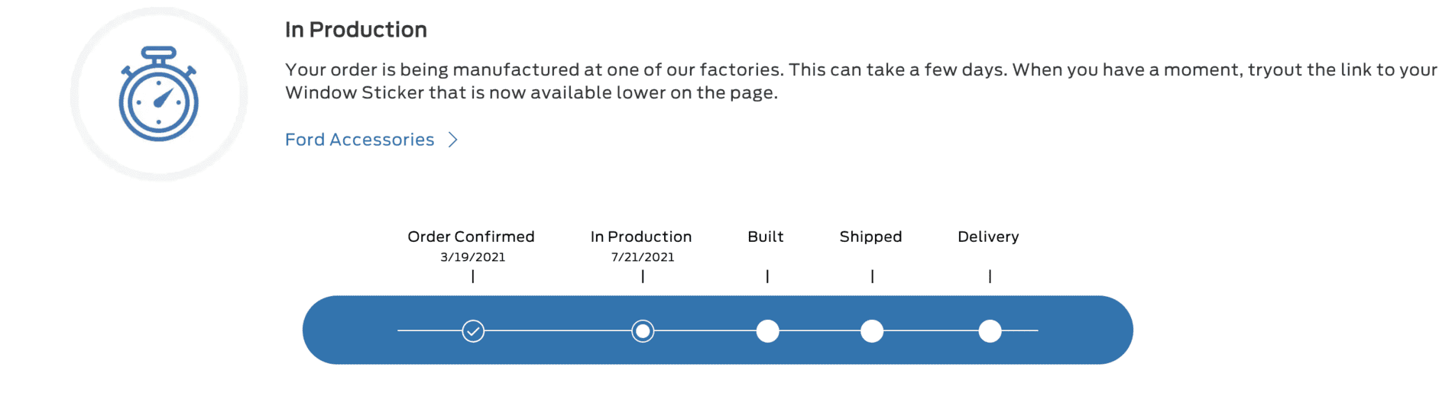Click the tick mark under Order Confirmed
1452x393 pixels.
click(x=473, y=276)
